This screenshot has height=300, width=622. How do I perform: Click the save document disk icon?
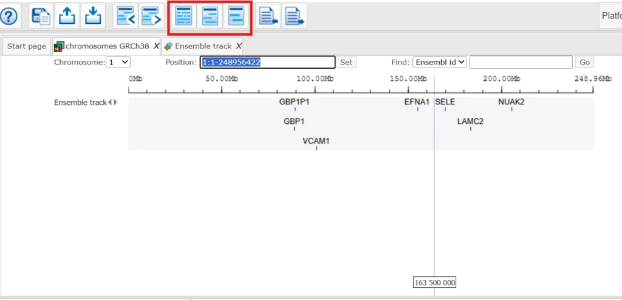[x=41, y=16]
